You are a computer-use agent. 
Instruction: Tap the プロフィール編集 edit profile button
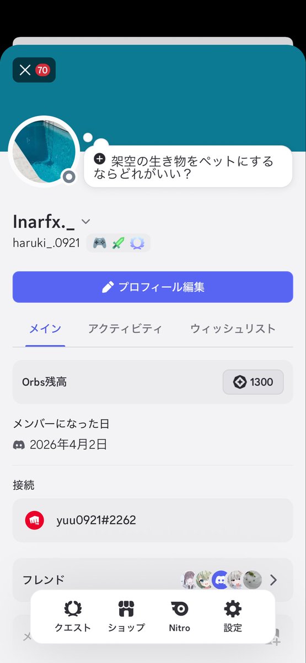point(153,287)
